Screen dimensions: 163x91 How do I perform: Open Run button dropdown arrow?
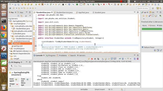point(96,5)
